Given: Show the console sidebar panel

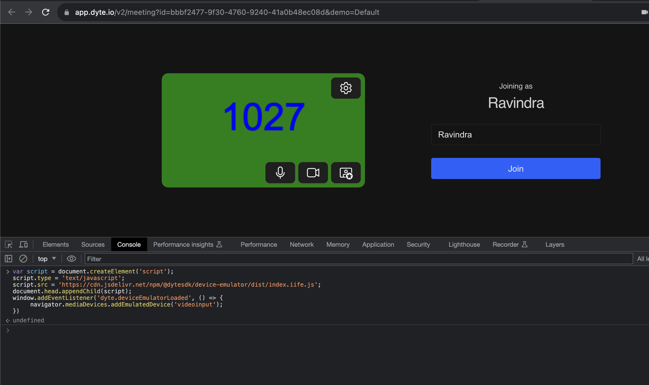Looking at the screenshot, I should coord(8,259).
